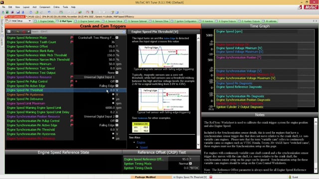319x179 pixels.
Task: Click the search field clear icon
Action: pyautogui.click(x=124, y=32)
